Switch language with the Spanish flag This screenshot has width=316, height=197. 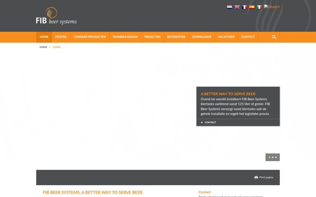(252, 7)
